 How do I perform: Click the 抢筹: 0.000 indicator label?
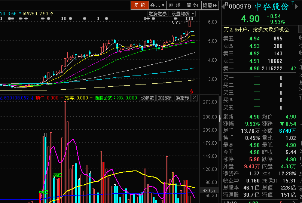(76, 98)
